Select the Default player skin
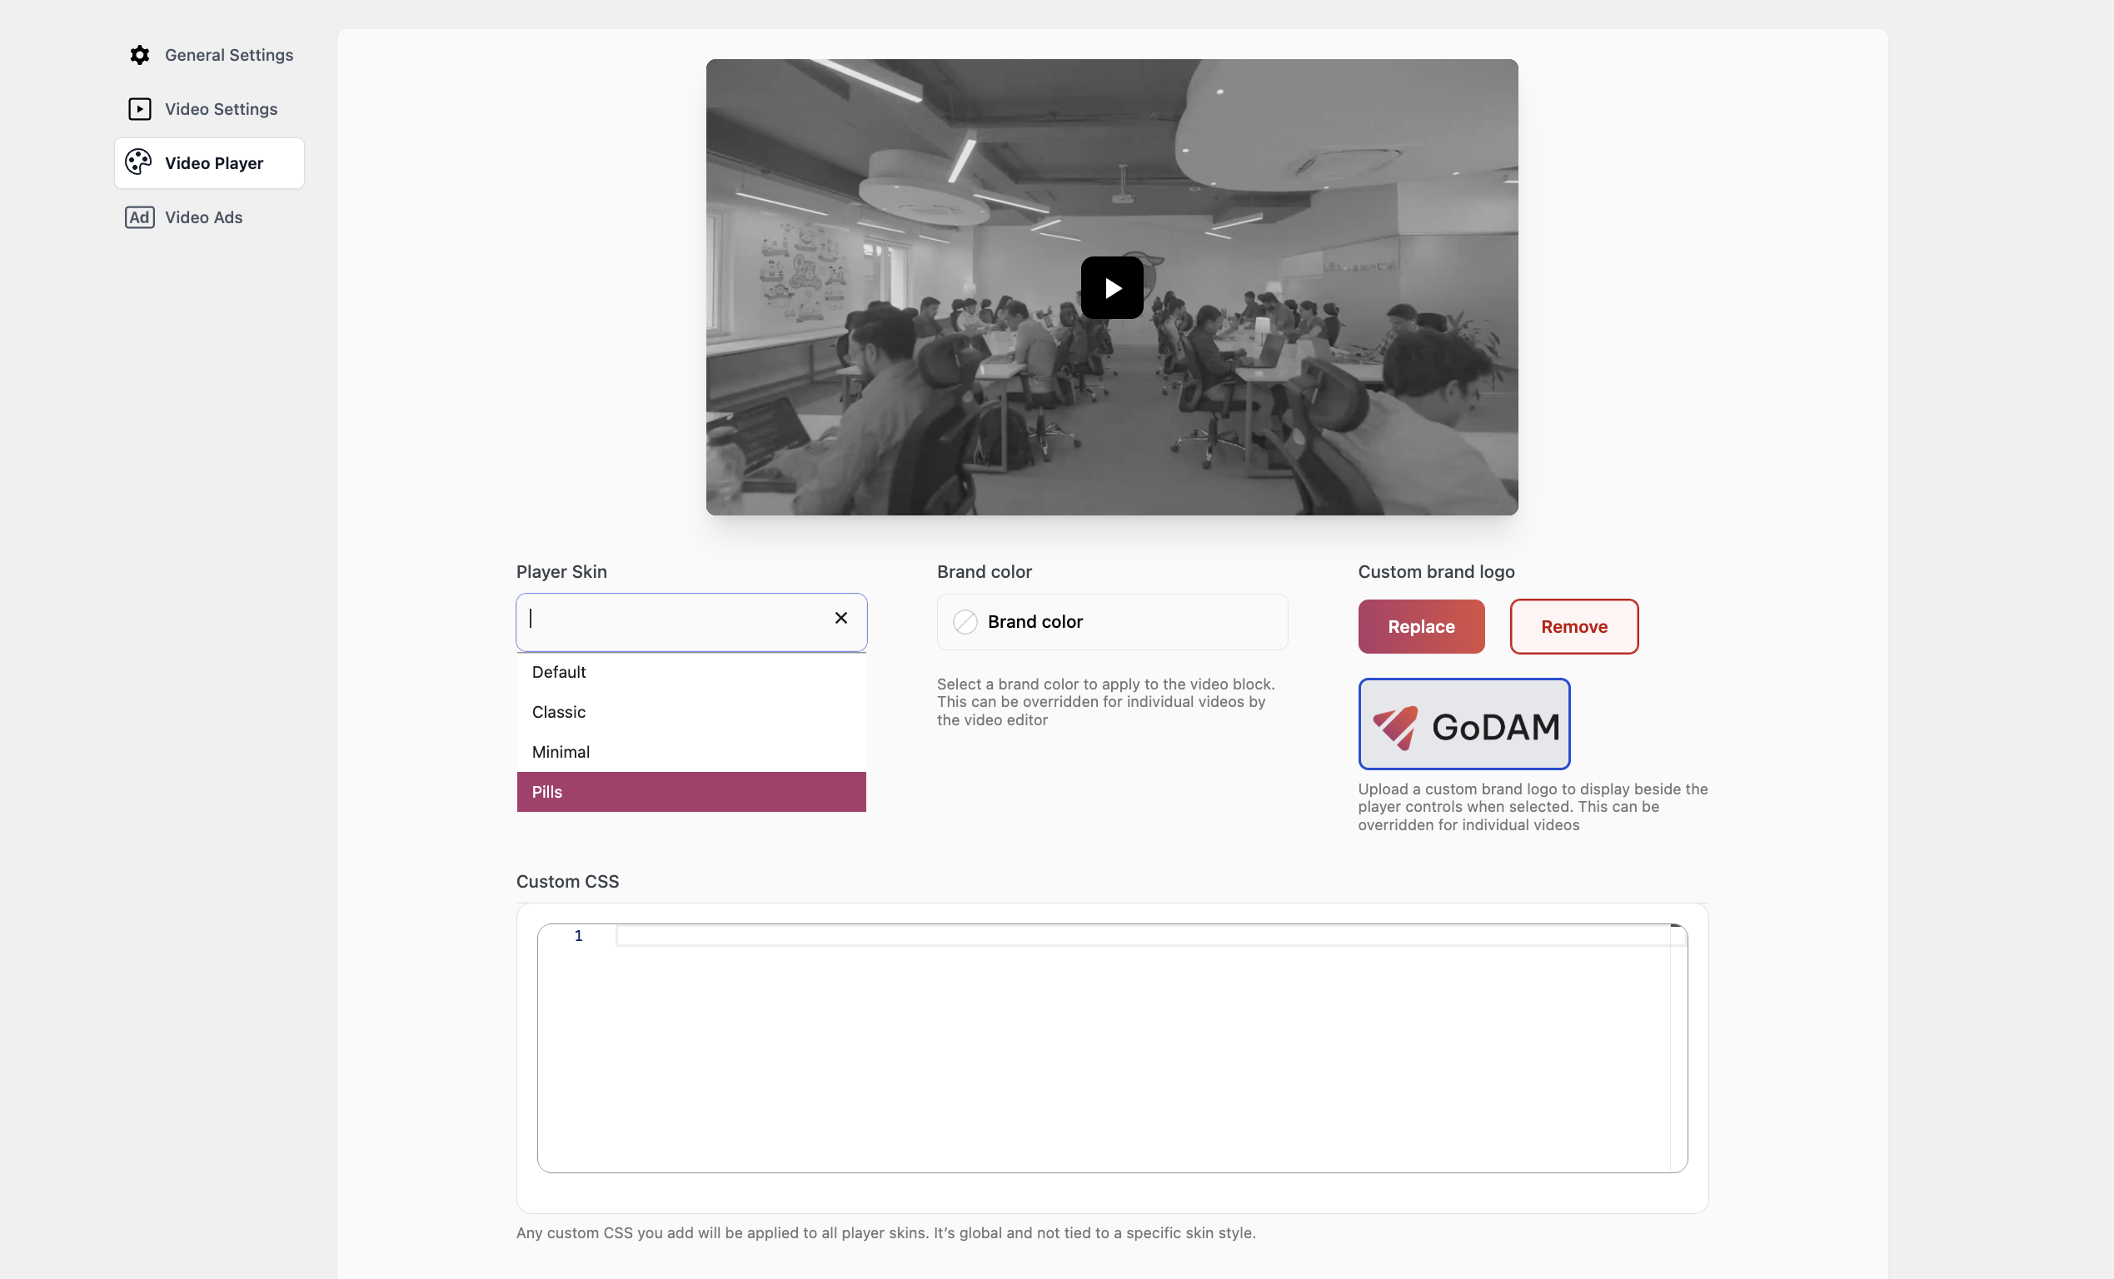 (559, 672)
